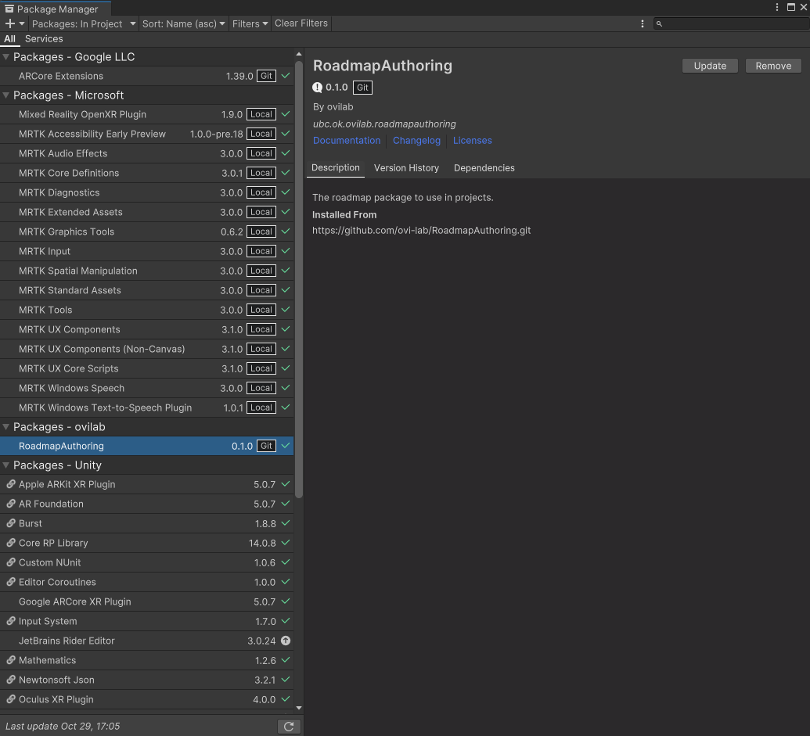Click link icon beside Oculus XR Plugin
This screenshot has height=736, width=810.
point(11,699)
